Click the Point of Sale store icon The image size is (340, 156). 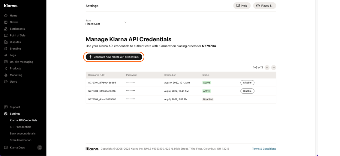tap(6, 35)
